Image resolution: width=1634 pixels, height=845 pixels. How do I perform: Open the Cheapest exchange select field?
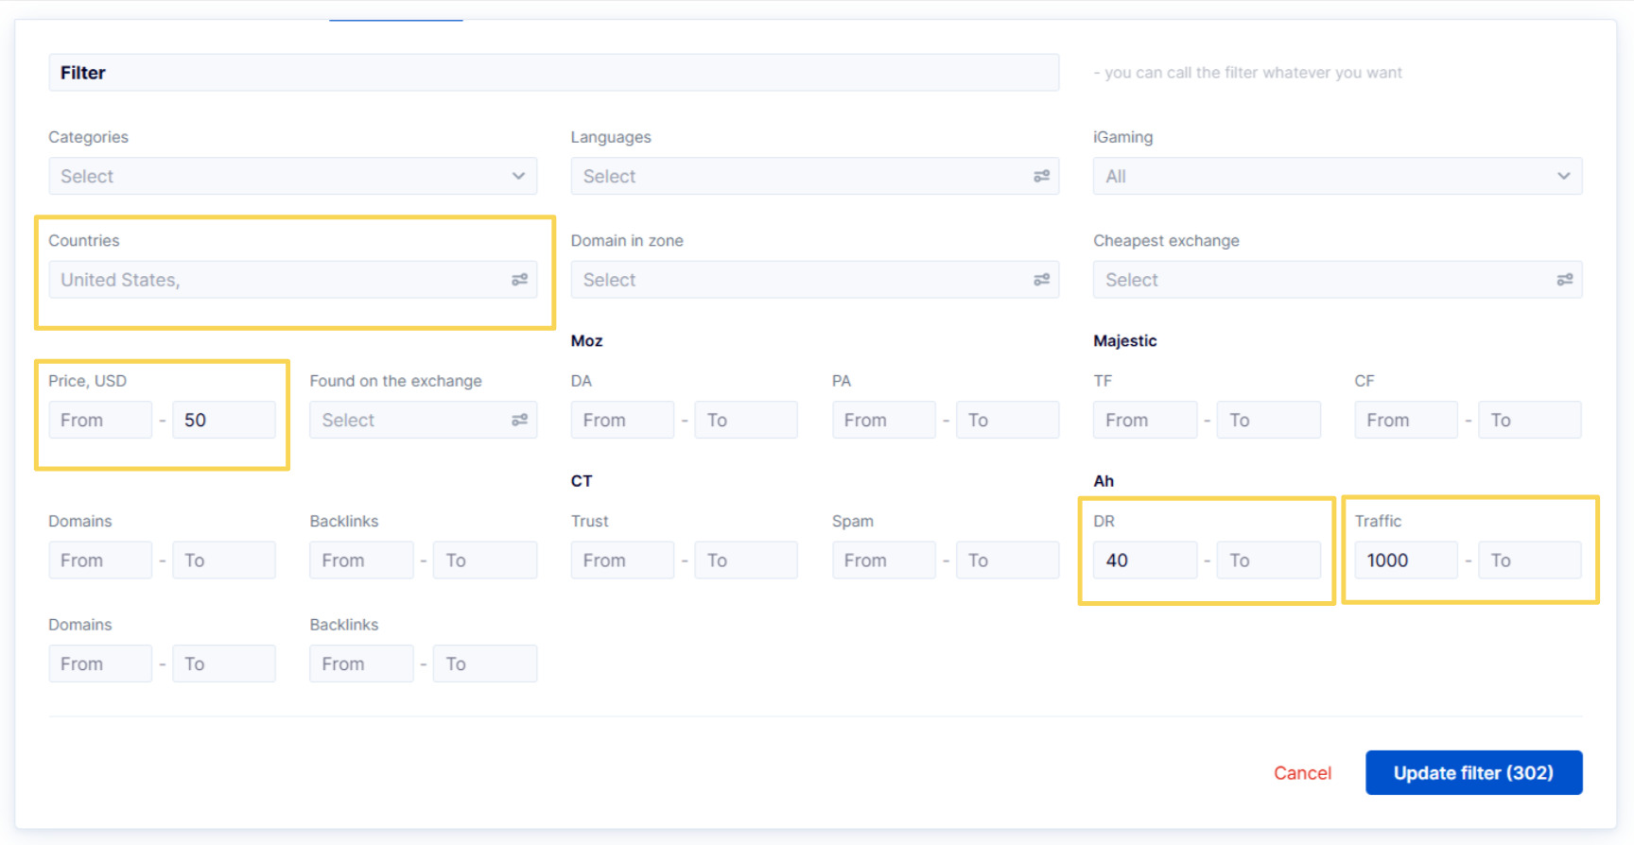tap(1324, 280)
